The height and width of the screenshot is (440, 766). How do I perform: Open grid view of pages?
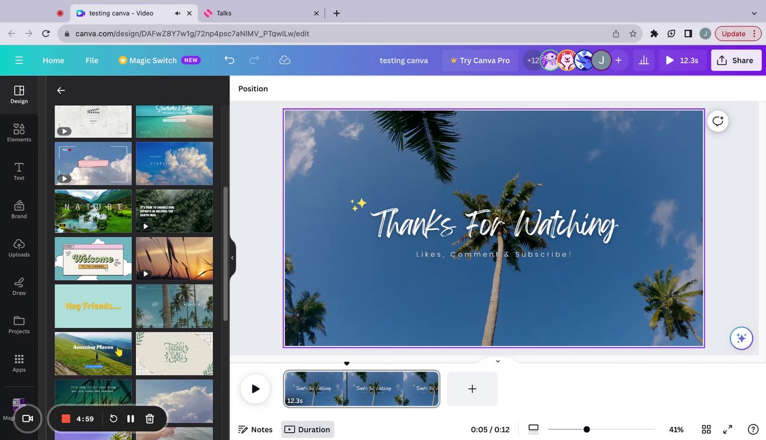pos(706,429)
